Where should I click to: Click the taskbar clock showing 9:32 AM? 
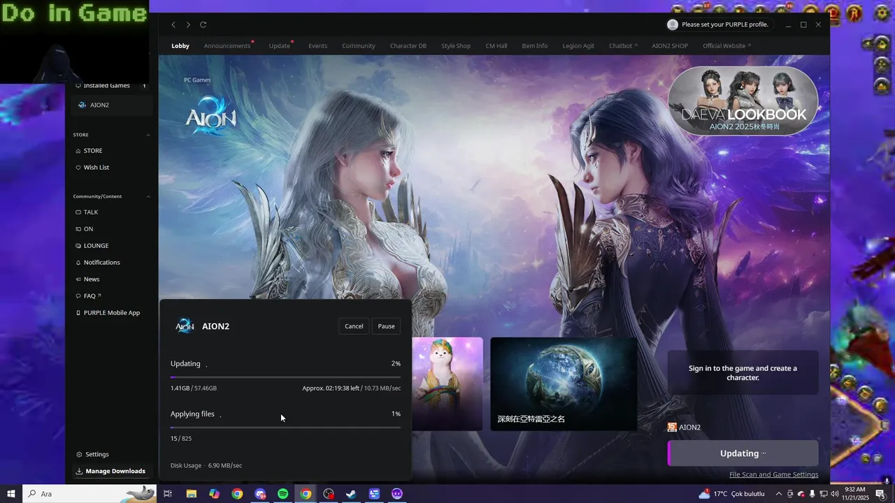856,494
